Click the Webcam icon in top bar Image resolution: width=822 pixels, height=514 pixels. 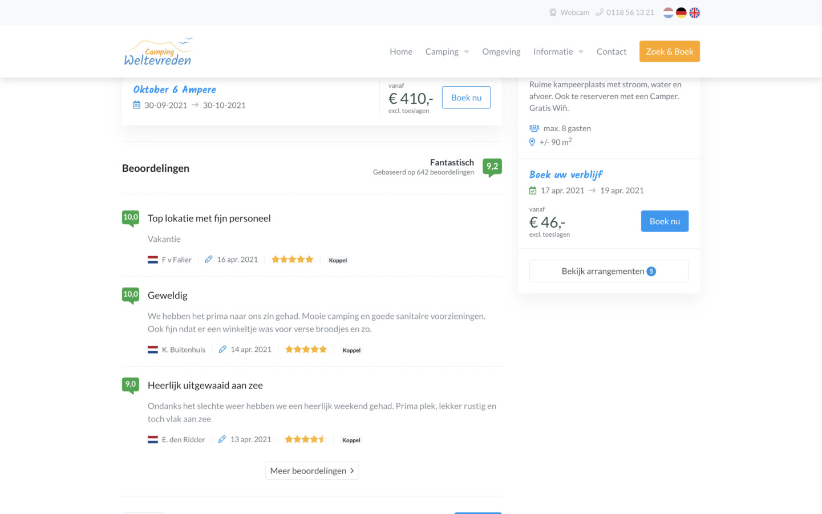(x=553, y=13)
